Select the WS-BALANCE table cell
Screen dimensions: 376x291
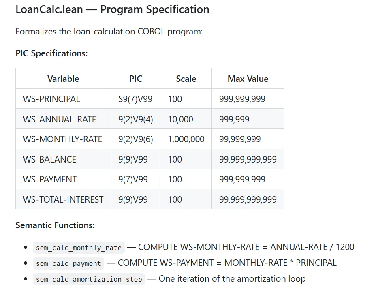tap(63, 159)
